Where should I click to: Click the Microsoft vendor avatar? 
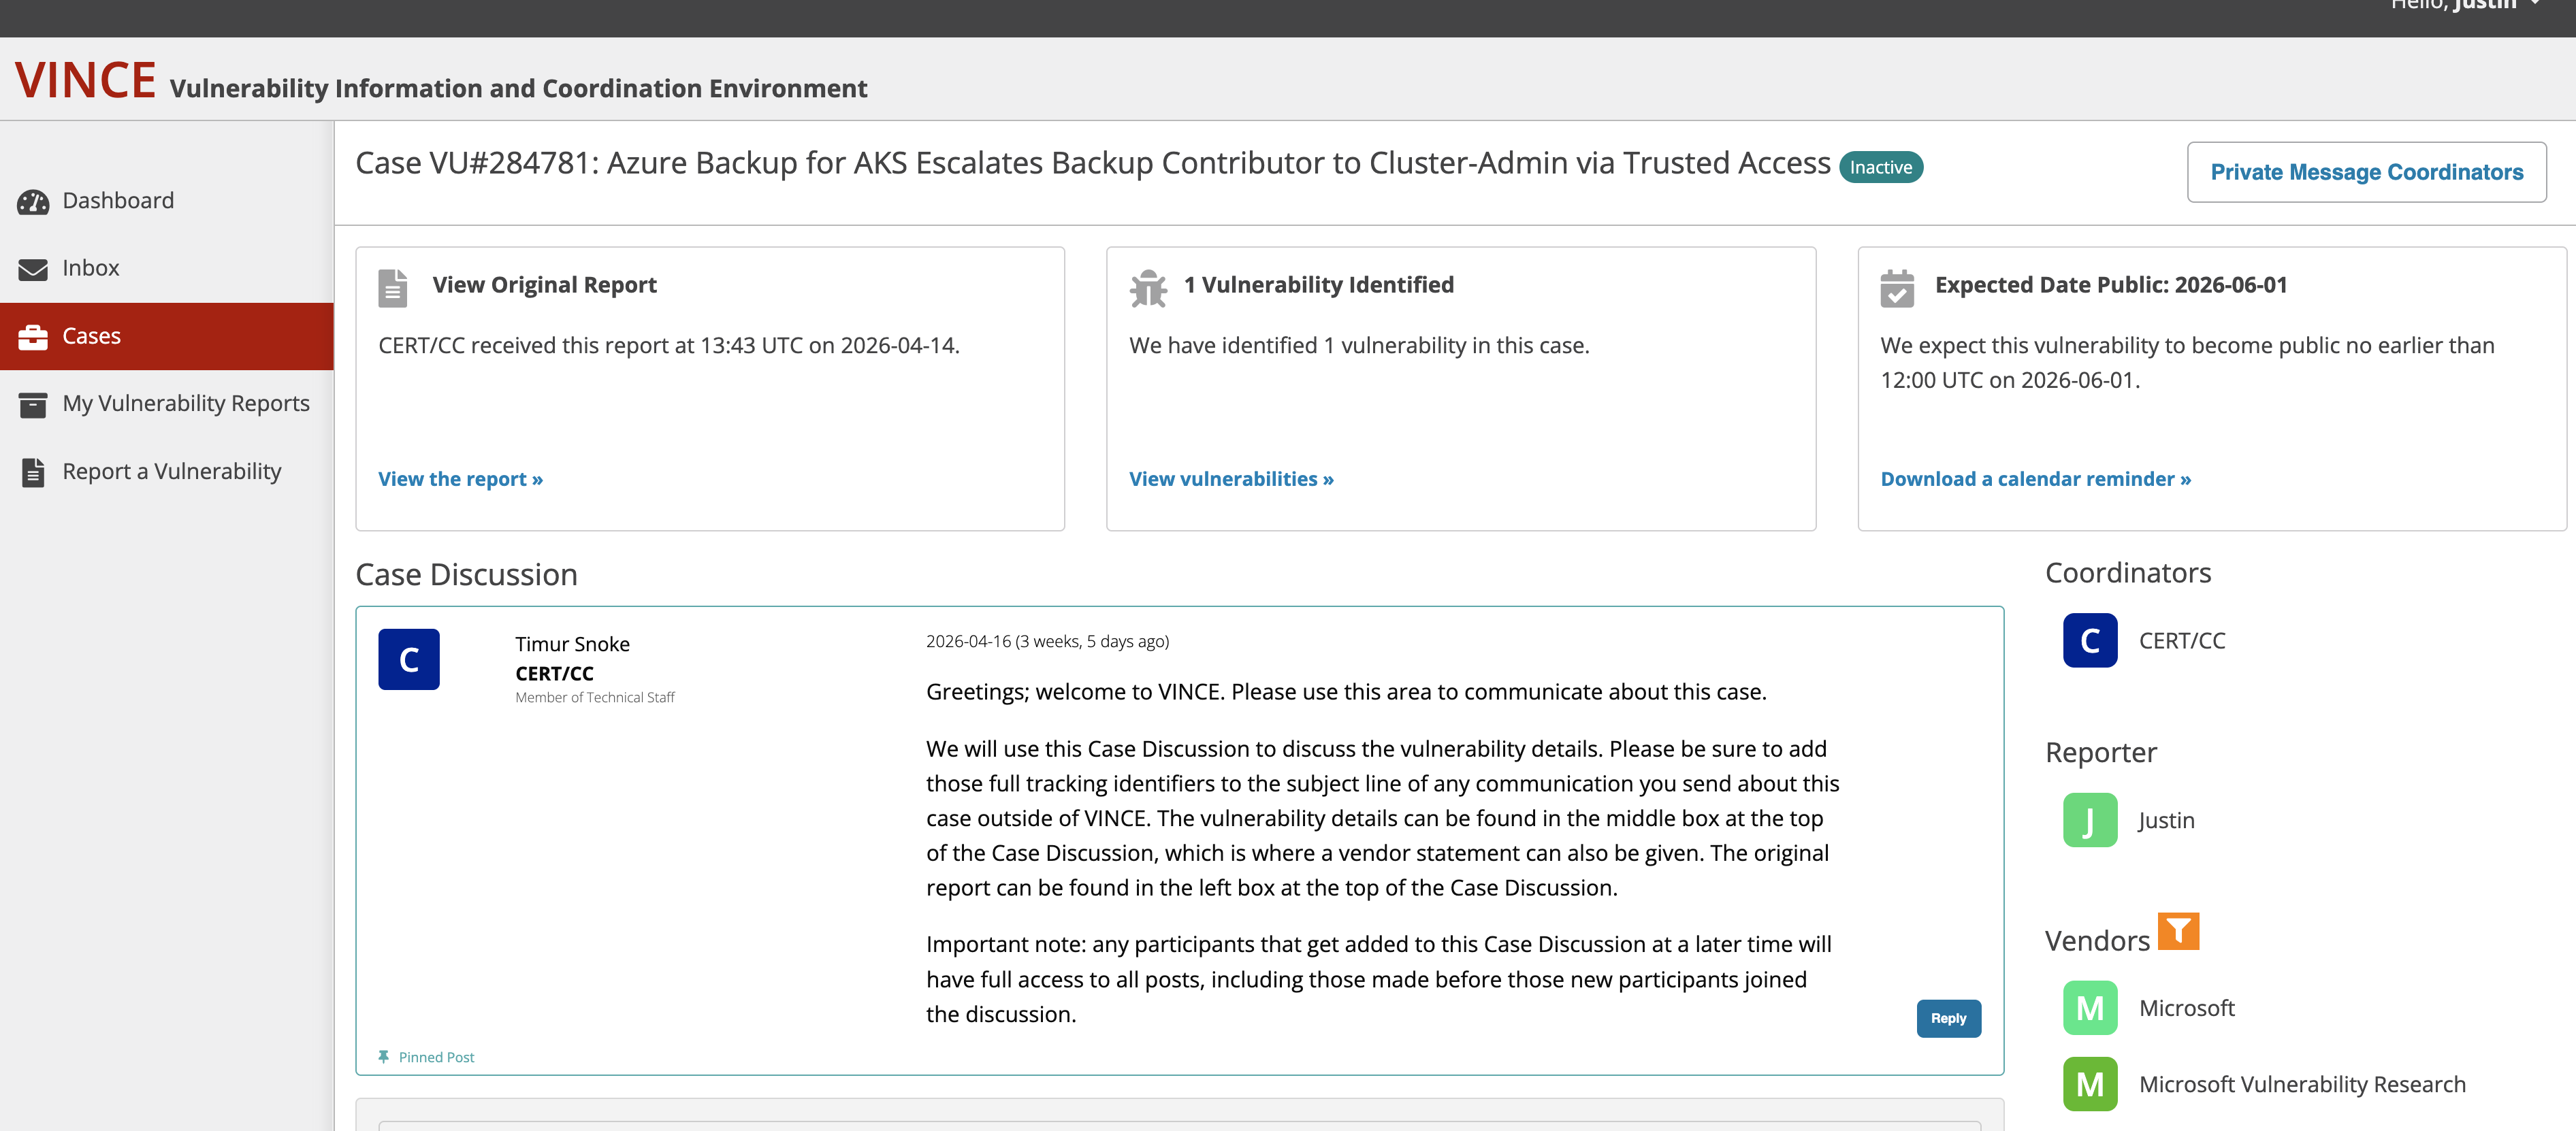pos(2090,1007)
